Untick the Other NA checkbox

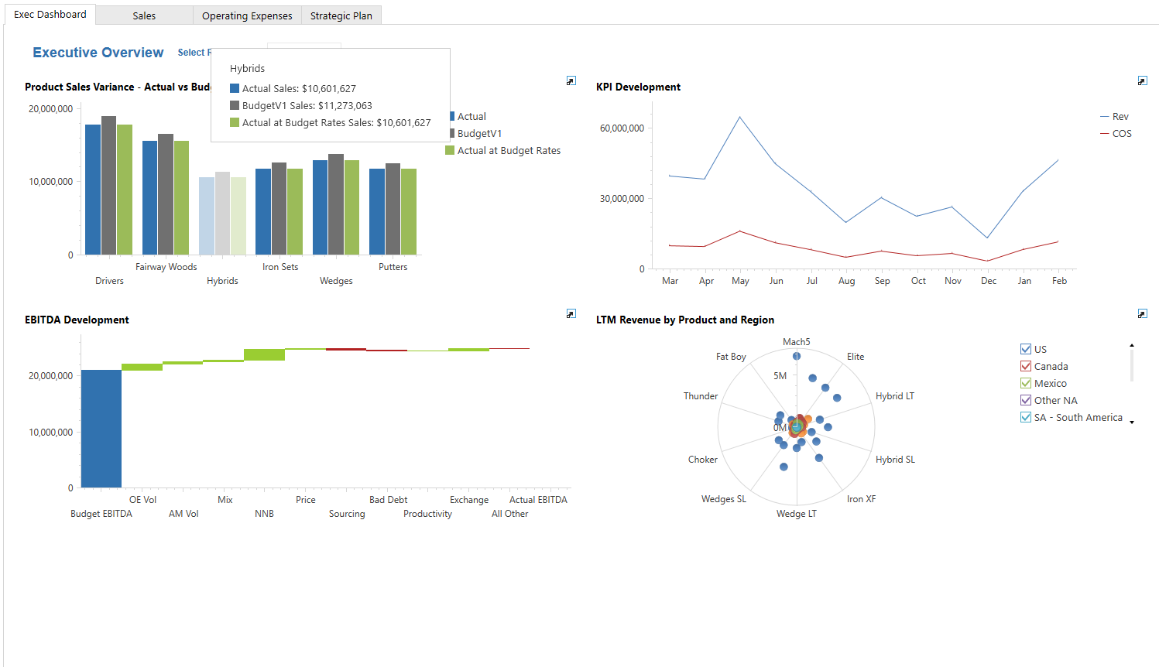click(1026, 400)
